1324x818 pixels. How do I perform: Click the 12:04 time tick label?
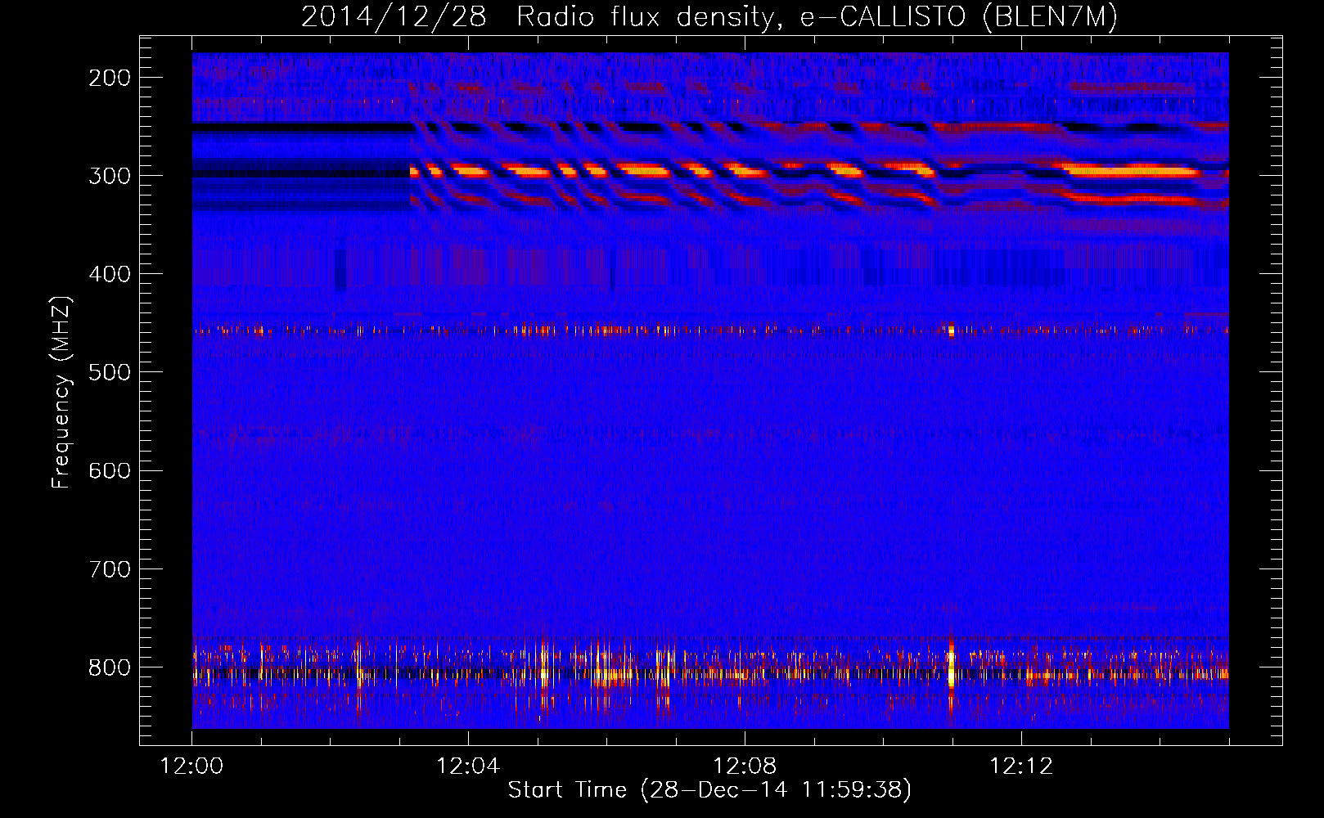[x=468, y=766]
